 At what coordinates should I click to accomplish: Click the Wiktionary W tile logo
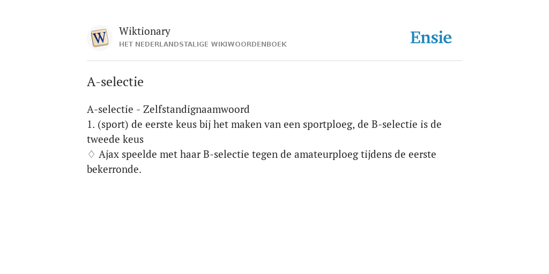[99, 38]
